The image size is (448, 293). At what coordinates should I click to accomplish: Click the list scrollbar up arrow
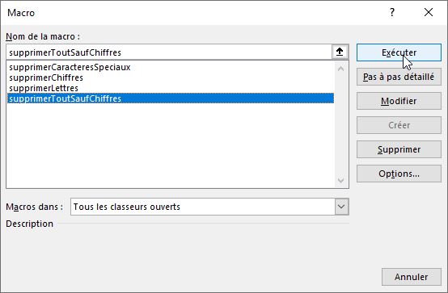coord(340,69)
